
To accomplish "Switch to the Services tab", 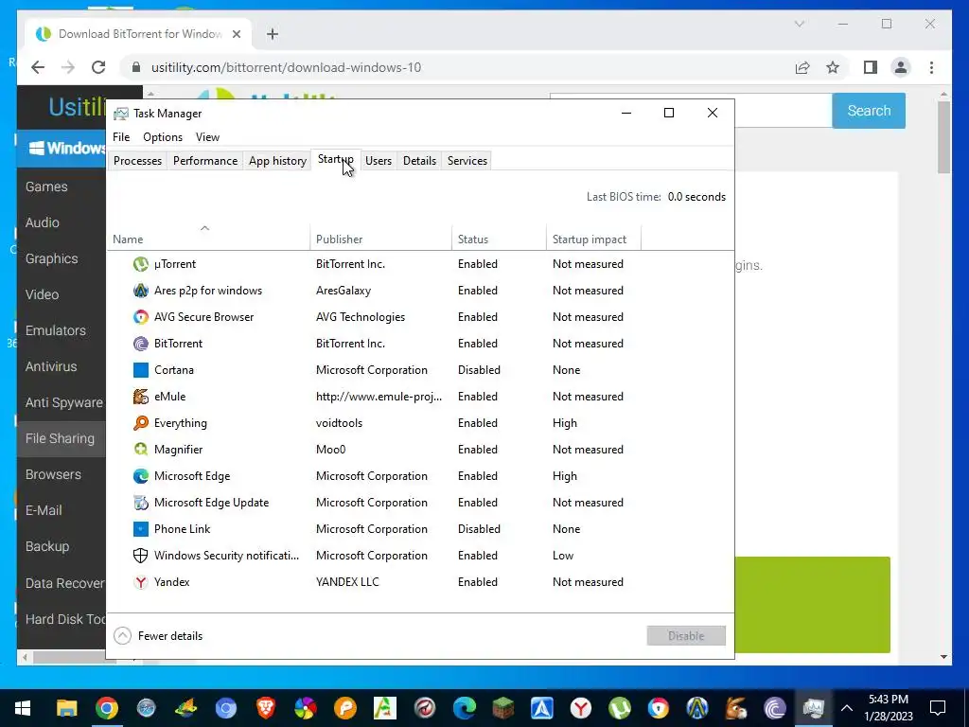I will (x=467, y=161).
